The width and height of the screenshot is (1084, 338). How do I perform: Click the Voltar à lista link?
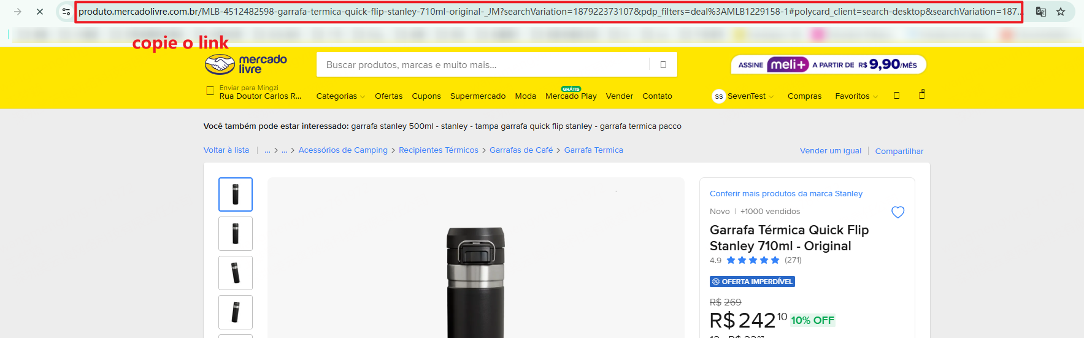point(226,150)
